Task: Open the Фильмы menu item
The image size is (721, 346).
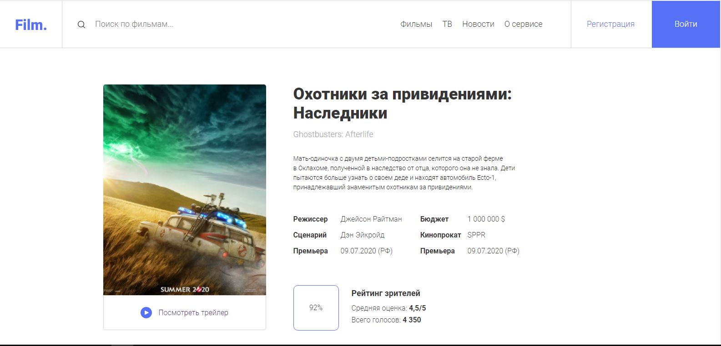Action: point(416,24)
